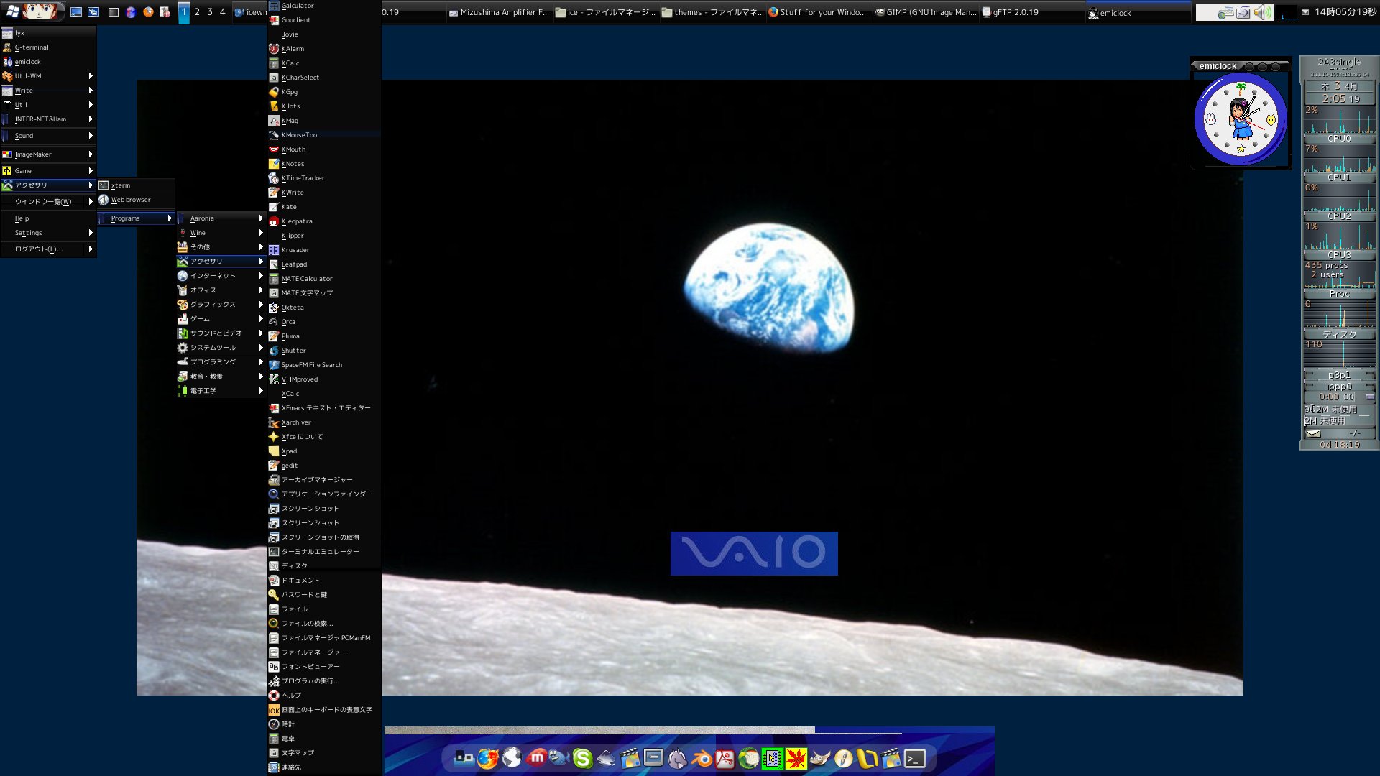Launch Firefox from the bottom dock
Image resolution: width=1380 pixels, height=776 pixels.
[488, 758]
